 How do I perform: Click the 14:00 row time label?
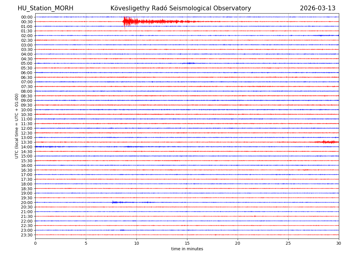(27, 147)
